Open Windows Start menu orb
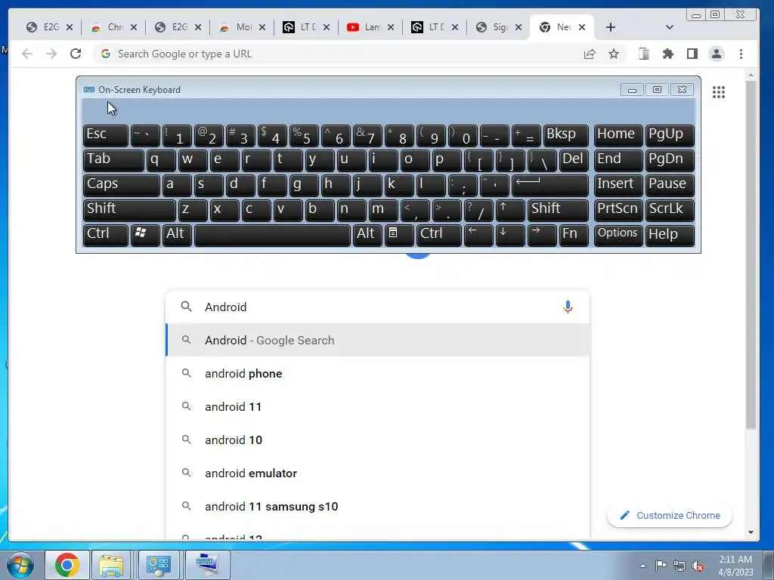 pos(20,565)
